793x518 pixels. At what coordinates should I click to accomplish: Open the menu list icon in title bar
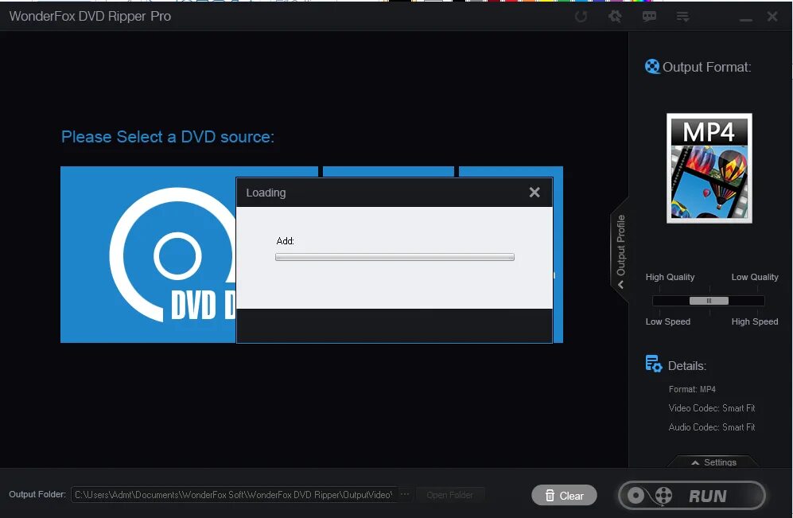(682, 17)
